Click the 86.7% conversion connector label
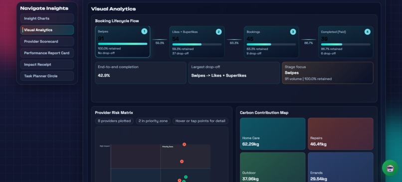Image resolution: width=402 pixels, height=182 pixels. tap(308, 43)
